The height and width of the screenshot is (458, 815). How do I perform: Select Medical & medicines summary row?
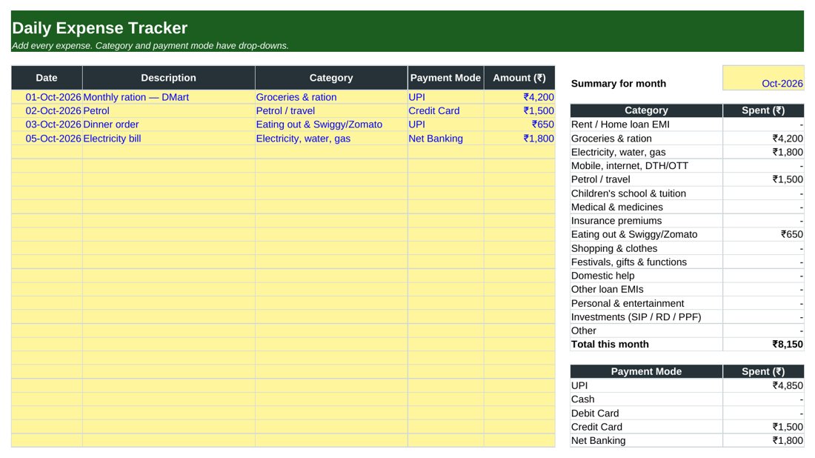(687, 207)
